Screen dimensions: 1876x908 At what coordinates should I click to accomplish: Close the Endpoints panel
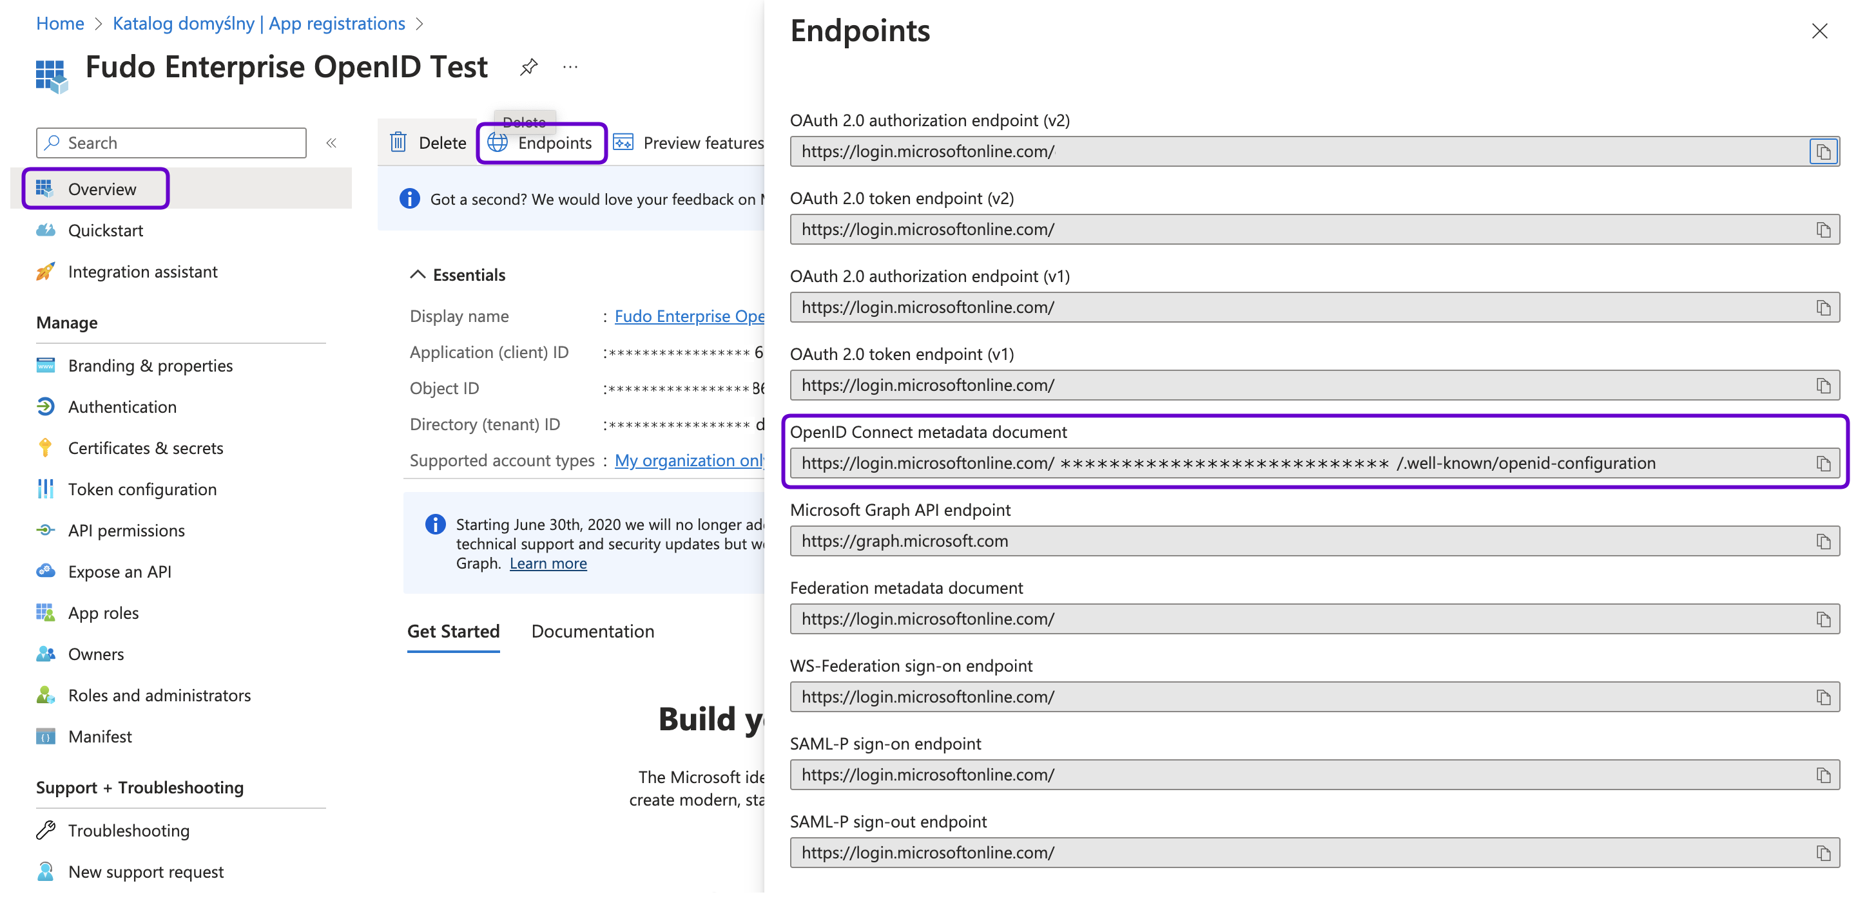[x=1819, y=32]
